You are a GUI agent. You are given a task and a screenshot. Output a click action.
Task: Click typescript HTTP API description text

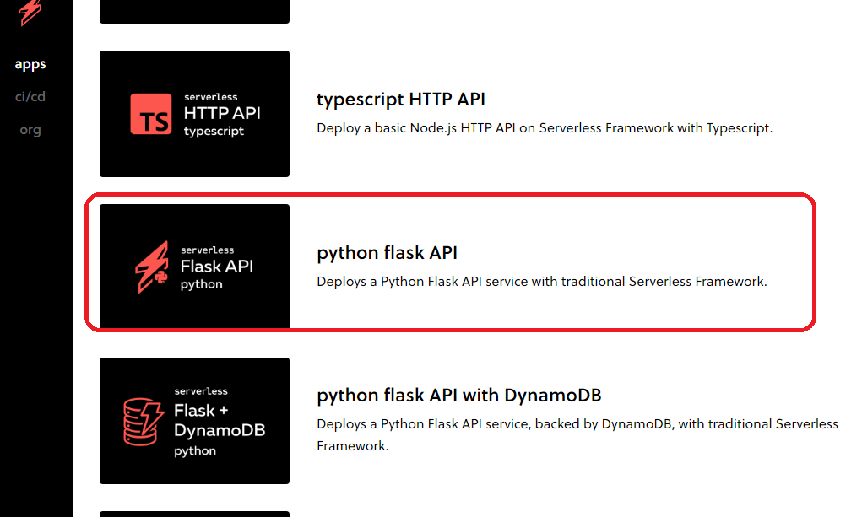pyautogui.click(x=545, y=128)
